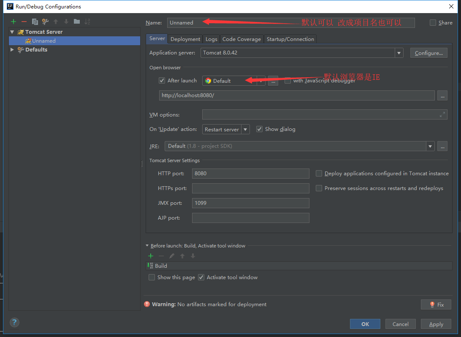
Task: Open JRE Default dropdown arrow
Action: pyautogui.click(x=430, y=146)
